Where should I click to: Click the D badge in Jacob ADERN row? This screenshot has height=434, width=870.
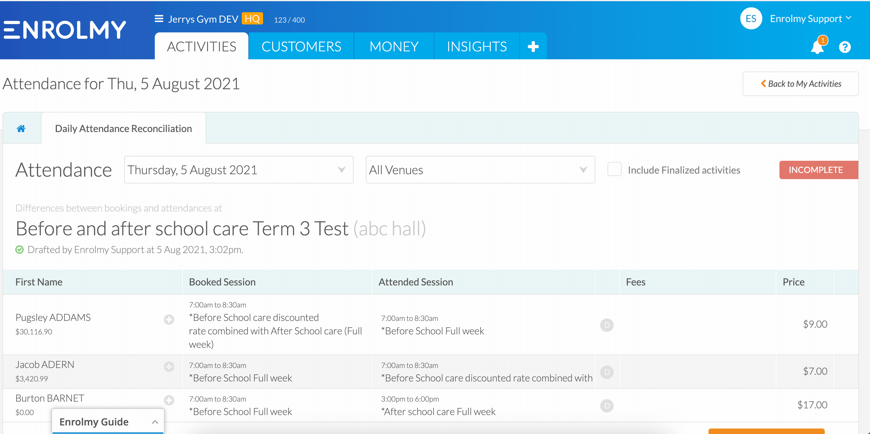[607, 372]
